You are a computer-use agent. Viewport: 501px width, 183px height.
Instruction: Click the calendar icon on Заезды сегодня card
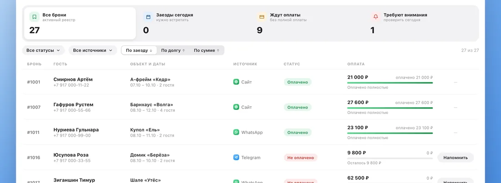(x=148, y=17)
